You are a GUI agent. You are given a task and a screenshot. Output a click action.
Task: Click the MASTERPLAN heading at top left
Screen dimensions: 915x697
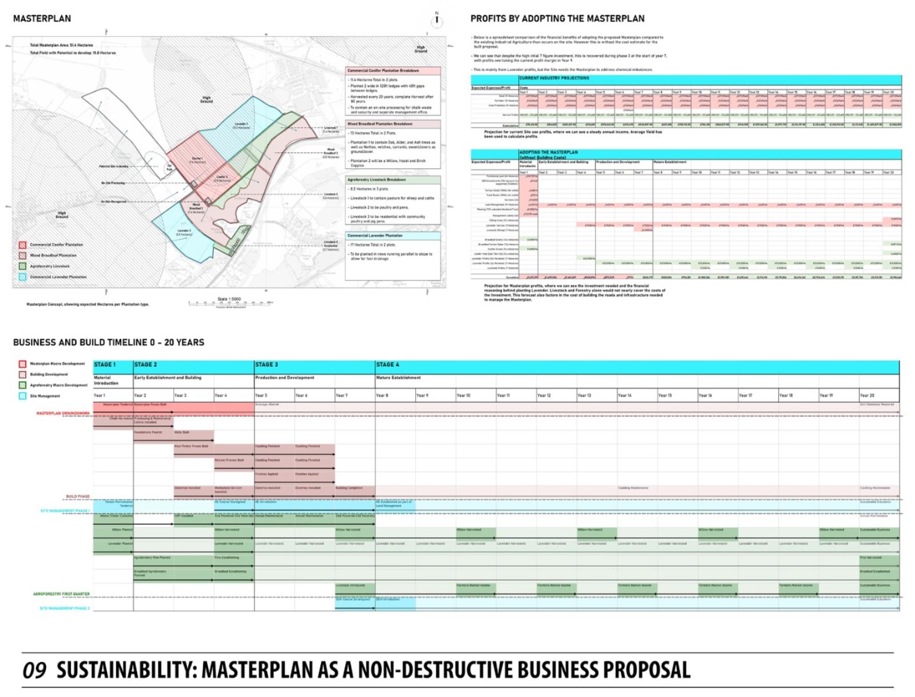[x=42, y=18]
